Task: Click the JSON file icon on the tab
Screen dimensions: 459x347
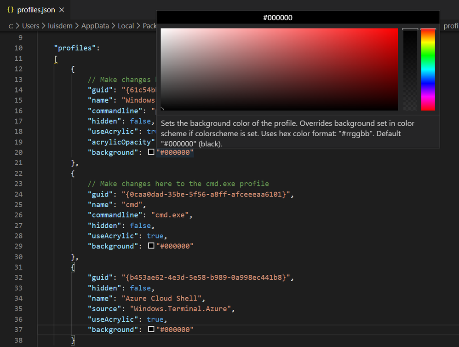Action: (x=11, y=10)
